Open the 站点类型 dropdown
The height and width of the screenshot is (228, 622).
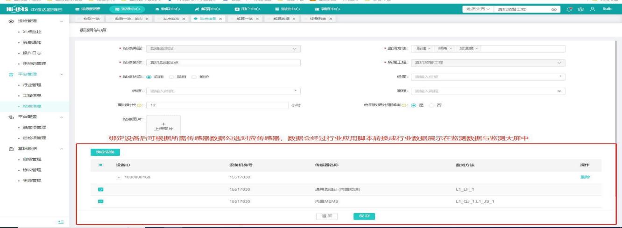click(223, 49)
